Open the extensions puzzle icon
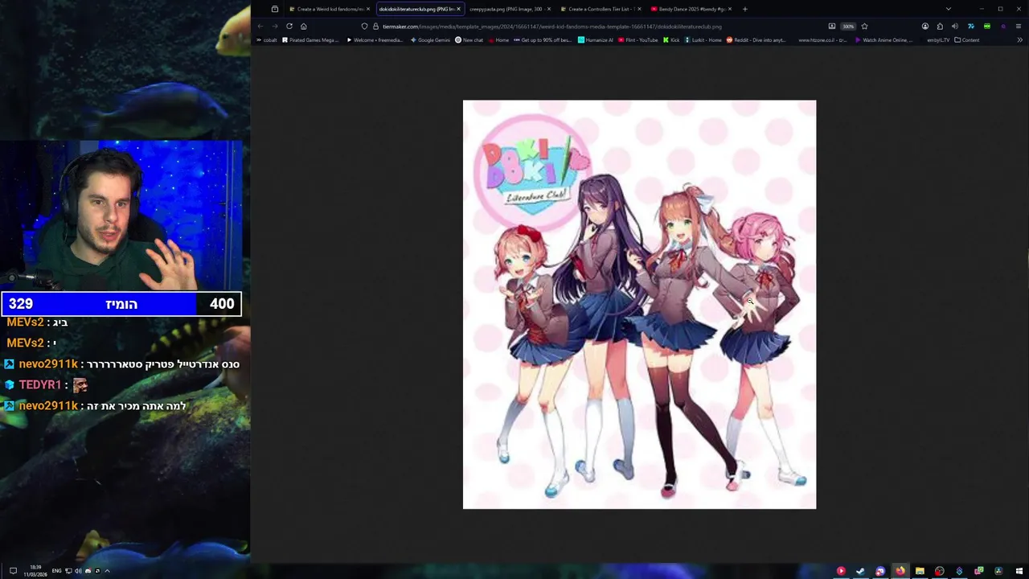This screenshot has width=1029, height=579. 940,26
